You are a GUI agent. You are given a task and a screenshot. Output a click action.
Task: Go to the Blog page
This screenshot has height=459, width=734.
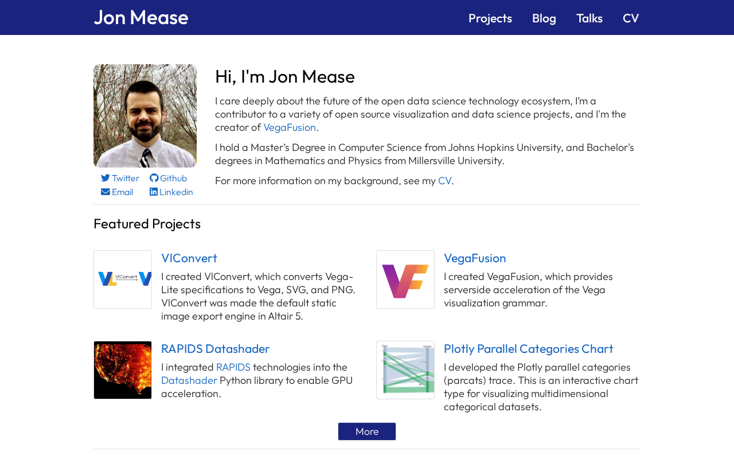tap(544, 18)
